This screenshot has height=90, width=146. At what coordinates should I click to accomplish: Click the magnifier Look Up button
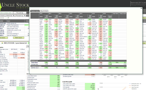pos(20,13)
